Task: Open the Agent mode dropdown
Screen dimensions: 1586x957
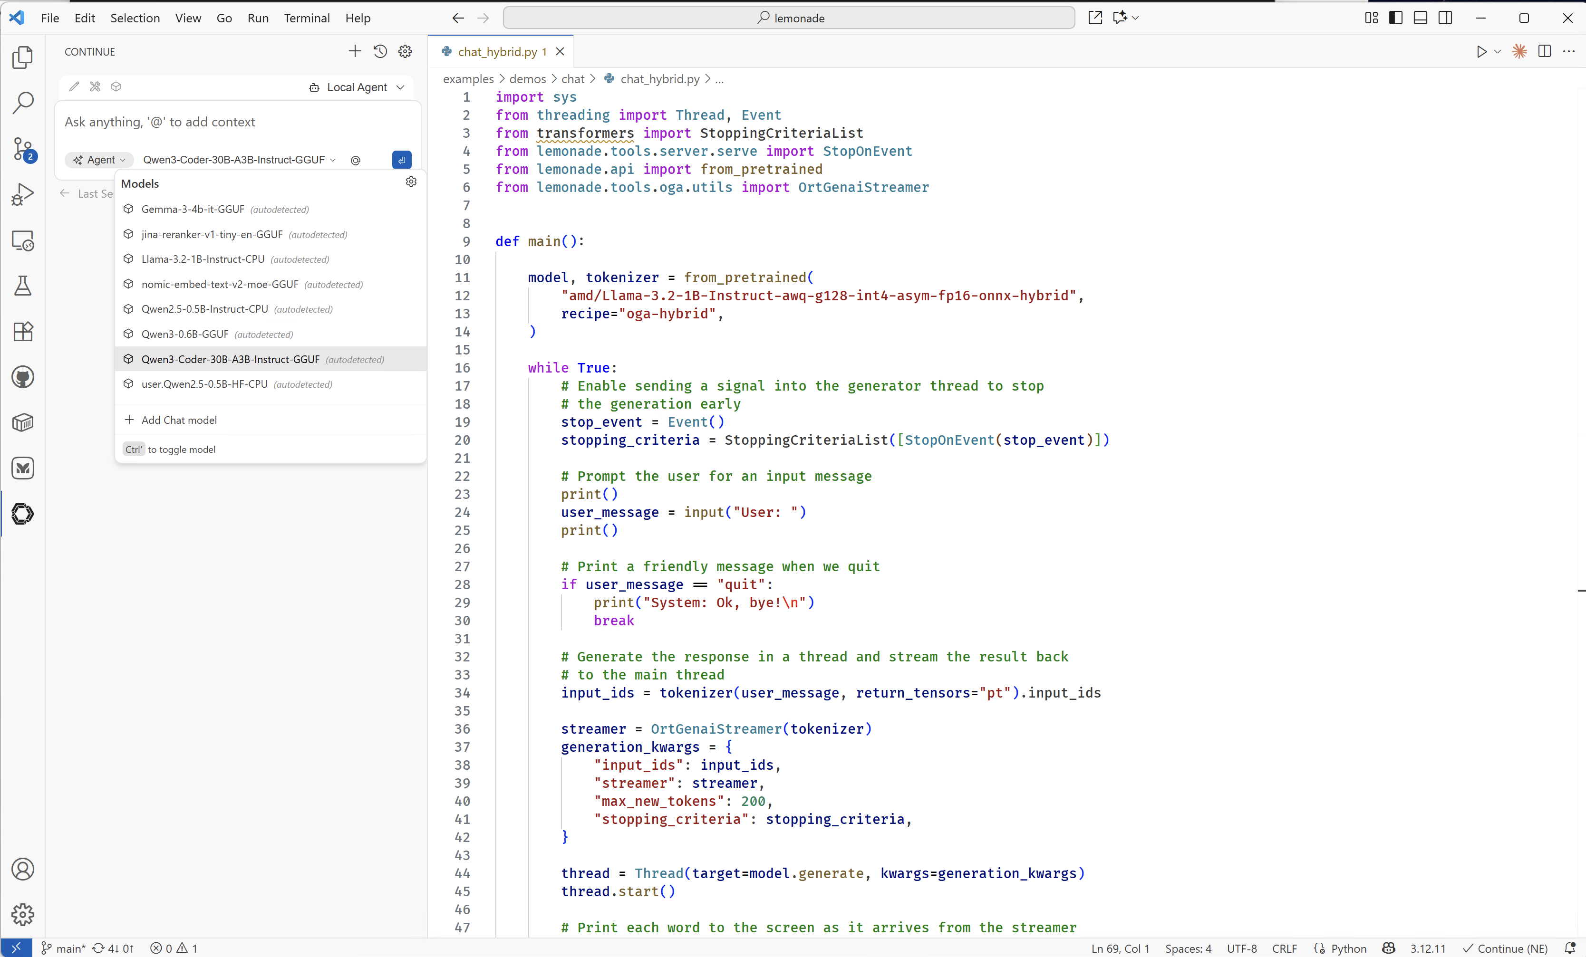Action: pyautogui.click(x=99, y=160)
